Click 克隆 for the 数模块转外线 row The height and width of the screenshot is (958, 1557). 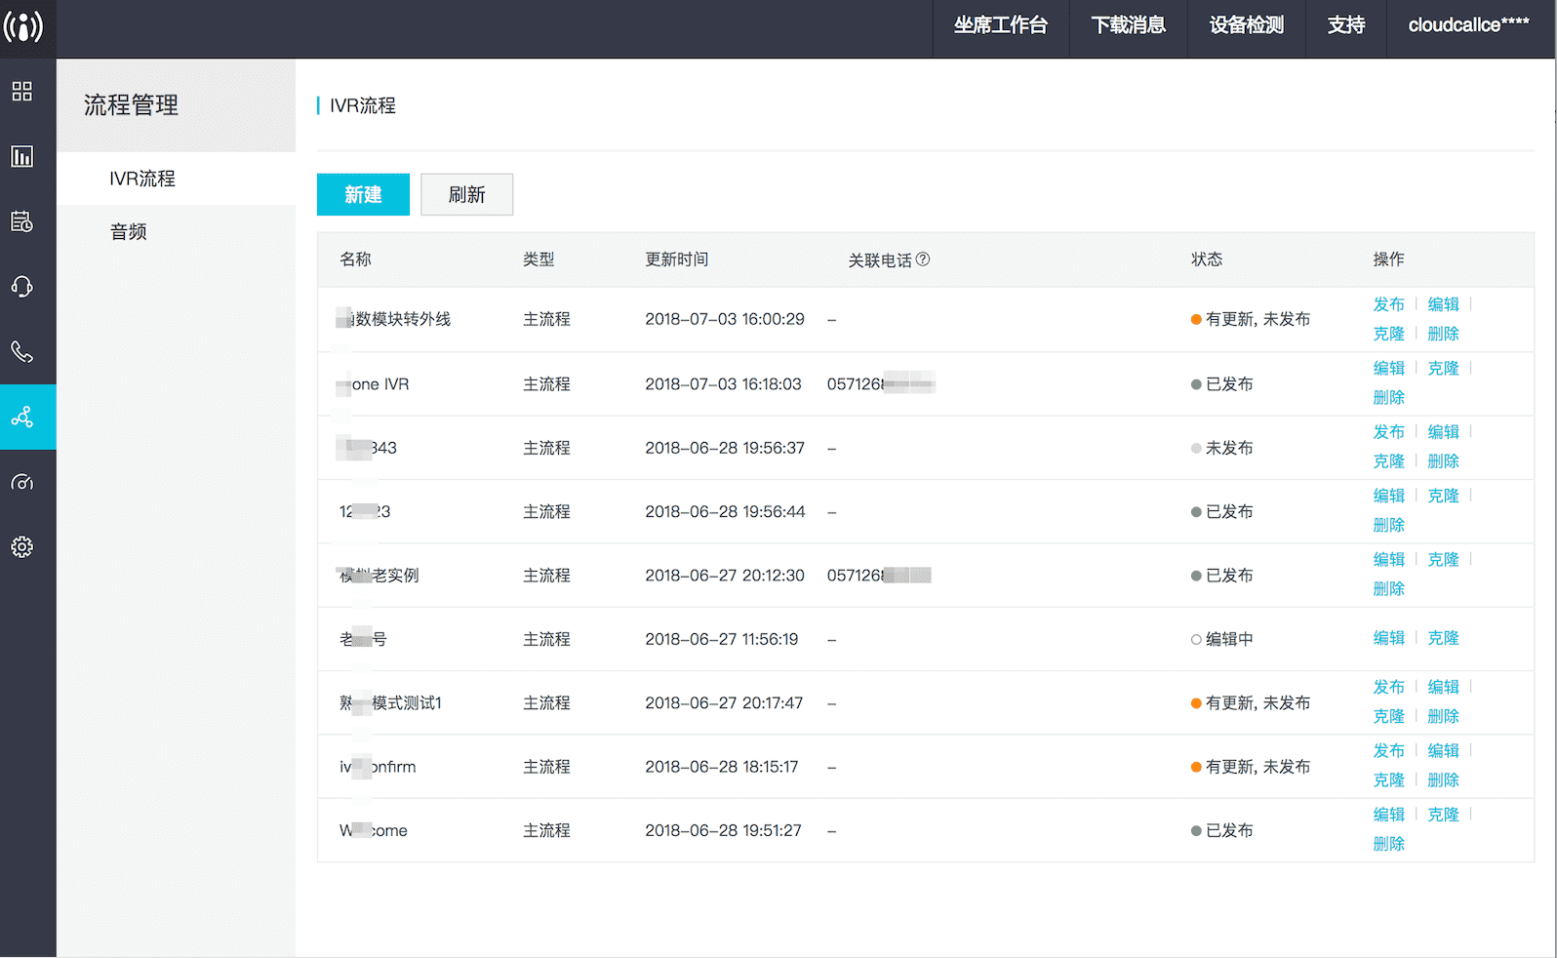(1389, 334)
